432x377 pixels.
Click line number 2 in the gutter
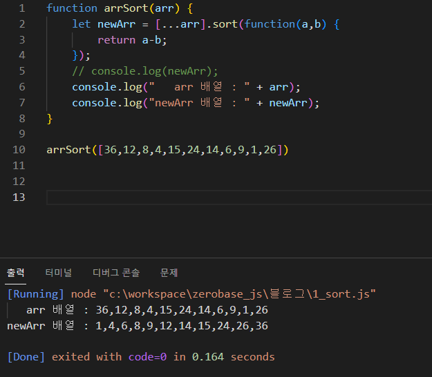(x=22, y=24)
